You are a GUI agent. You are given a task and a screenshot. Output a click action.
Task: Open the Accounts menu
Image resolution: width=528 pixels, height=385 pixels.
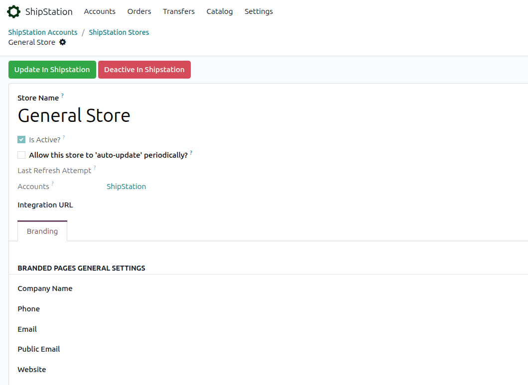coord(100,11)
